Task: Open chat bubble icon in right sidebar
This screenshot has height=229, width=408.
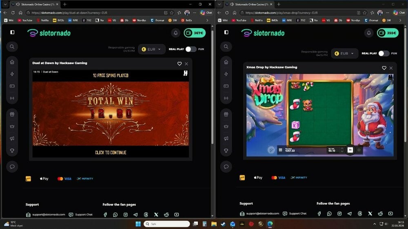Action: tap(226, 167)
